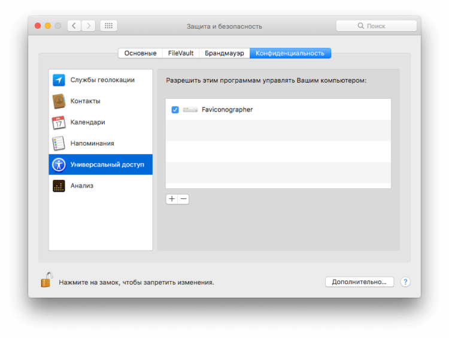Click the magnifier icon in search
Image resolution: width=449 pixels, height=338 pixels.
pyautogui.click(x=361, y=26)
